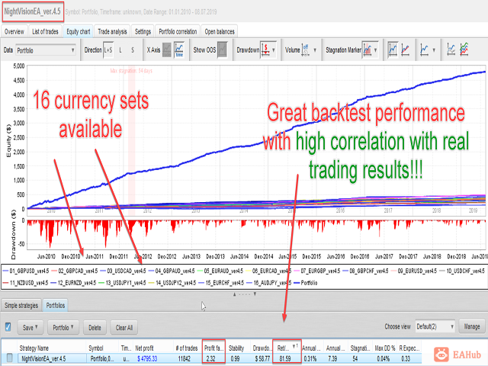488x366 pixels.
Task: Switch to the Portfolios tab
Action: [x=56, y=306]
